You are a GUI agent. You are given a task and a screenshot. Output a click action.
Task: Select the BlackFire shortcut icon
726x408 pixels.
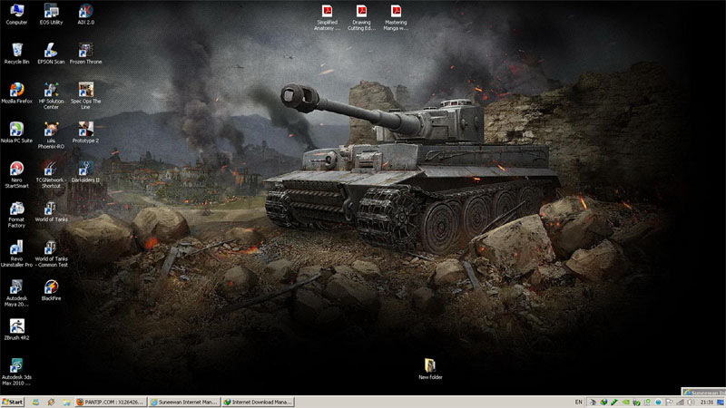[x=51, y=290]
